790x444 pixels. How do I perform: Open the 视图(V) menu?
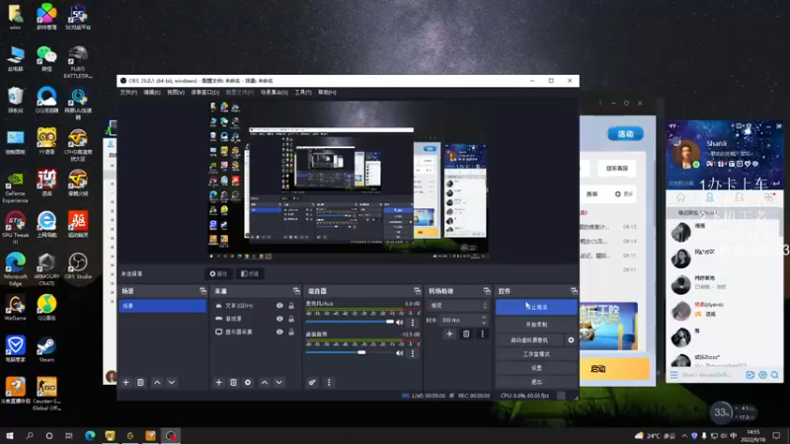click(x=176, y=93)
